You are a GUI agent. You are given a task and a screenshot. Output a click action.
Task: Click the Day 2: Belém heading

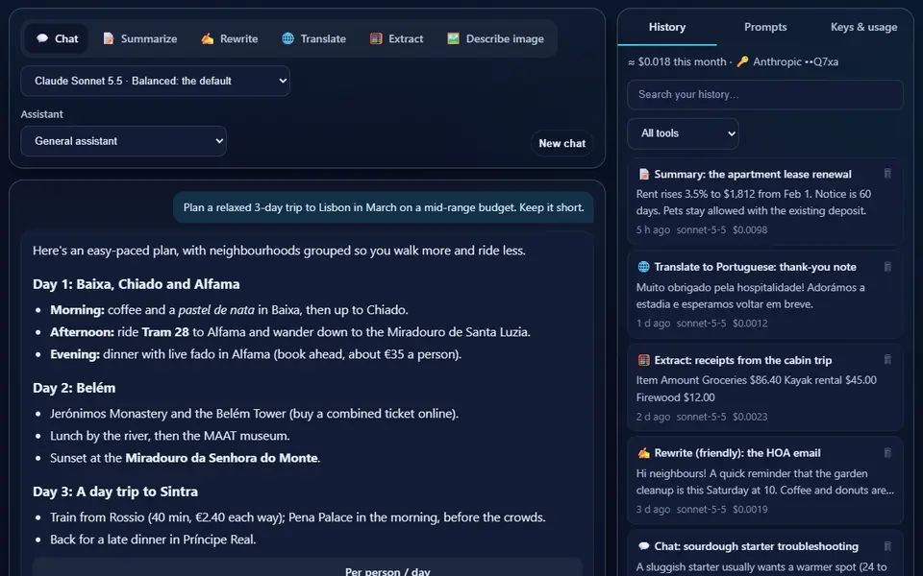pos(74,388)
